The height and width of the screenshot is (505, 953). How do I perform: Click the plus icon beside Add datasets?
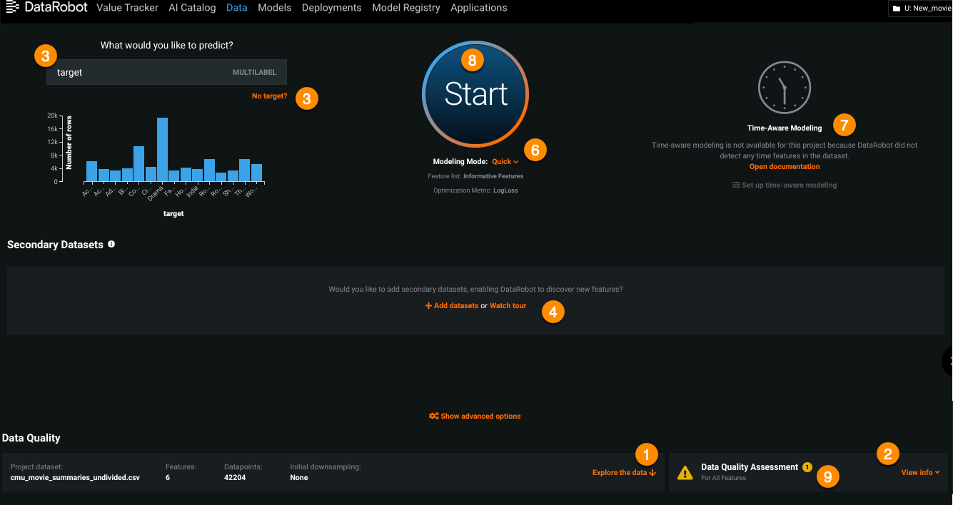tap(428, 305)
